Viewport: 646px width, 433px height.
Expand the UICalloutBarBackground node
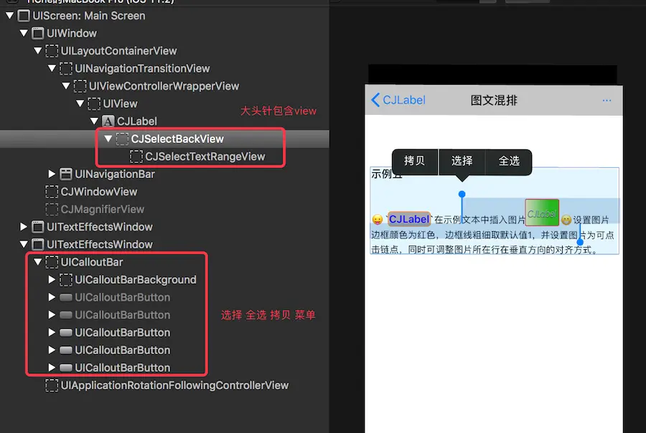(52, 280)
